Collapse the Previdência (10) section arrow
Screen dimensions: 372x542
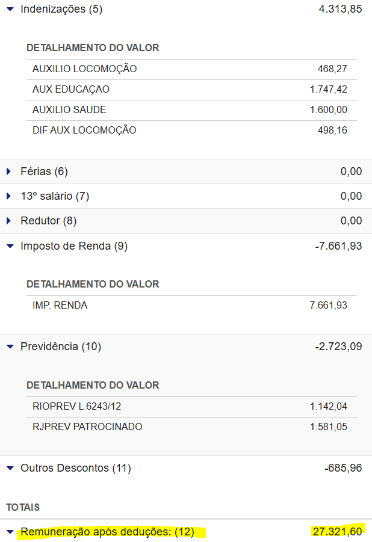point(10,346)
